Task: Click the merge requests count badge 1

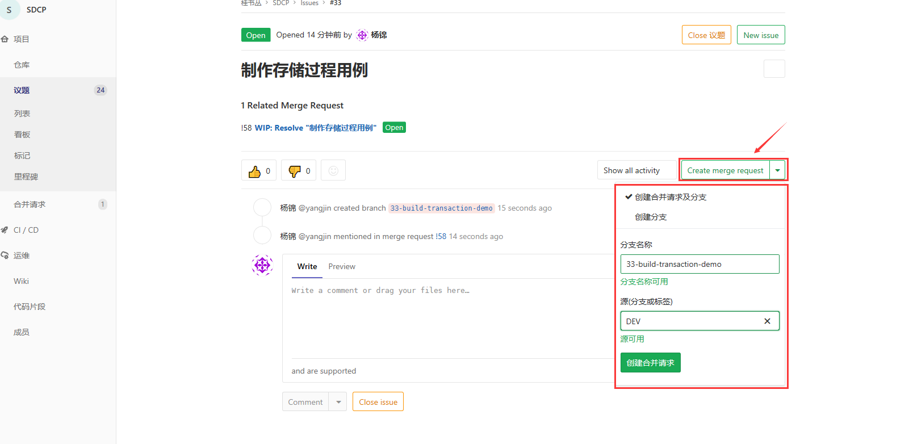Action: tap(102, 204)
